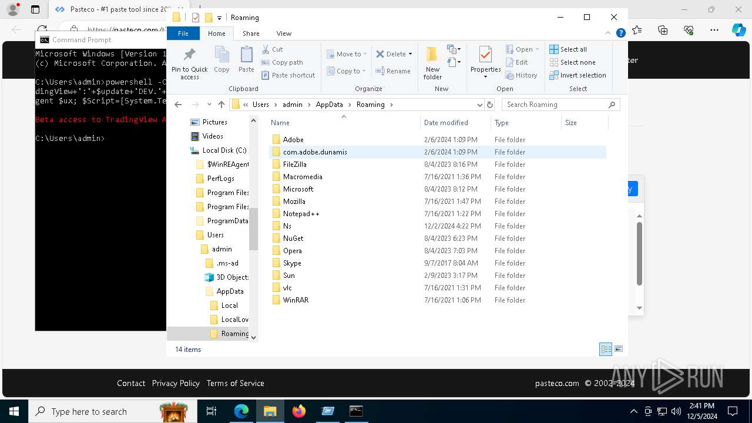752x423 pixels.
Task: Open Move to dropdown
Action: tap(347, 54)
